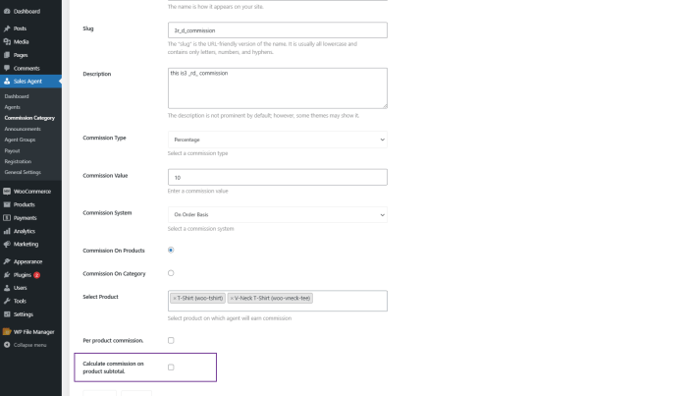
Task: Click the Plugins icon with update badge
Action: pyautogui.click(x=7, y=275)
